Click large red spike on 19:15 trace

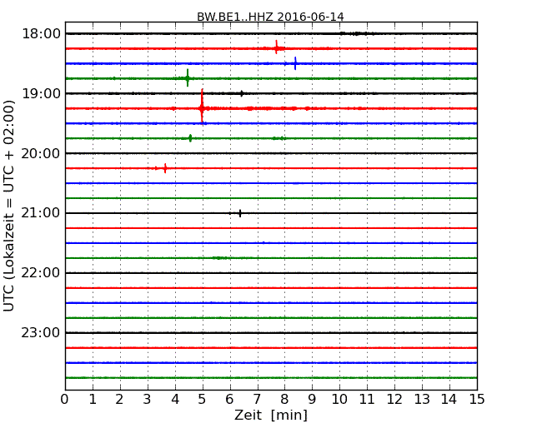pos(202,107)
